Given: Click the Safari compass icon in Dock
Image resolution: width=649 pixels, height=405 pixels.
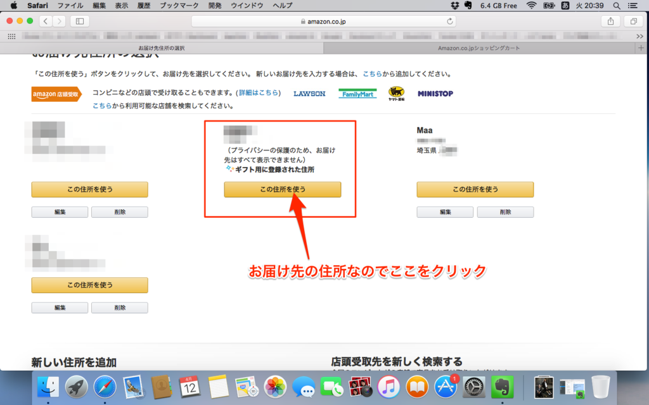Looking at the screenshot, I should click(x=105, y=387).
